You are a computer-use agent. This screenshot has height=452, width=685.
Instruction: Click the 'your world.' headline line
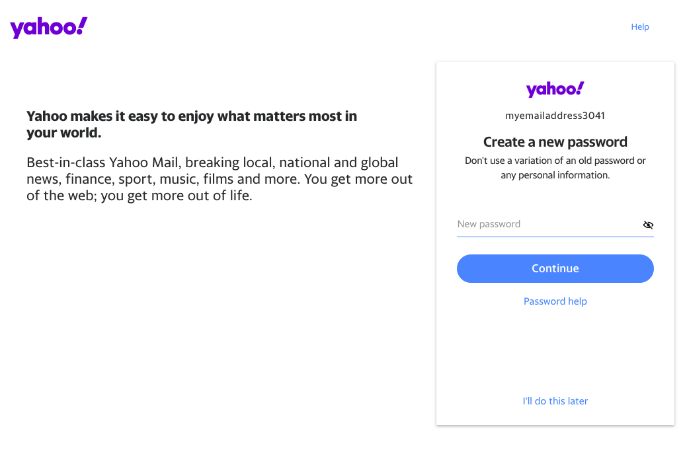63,133
